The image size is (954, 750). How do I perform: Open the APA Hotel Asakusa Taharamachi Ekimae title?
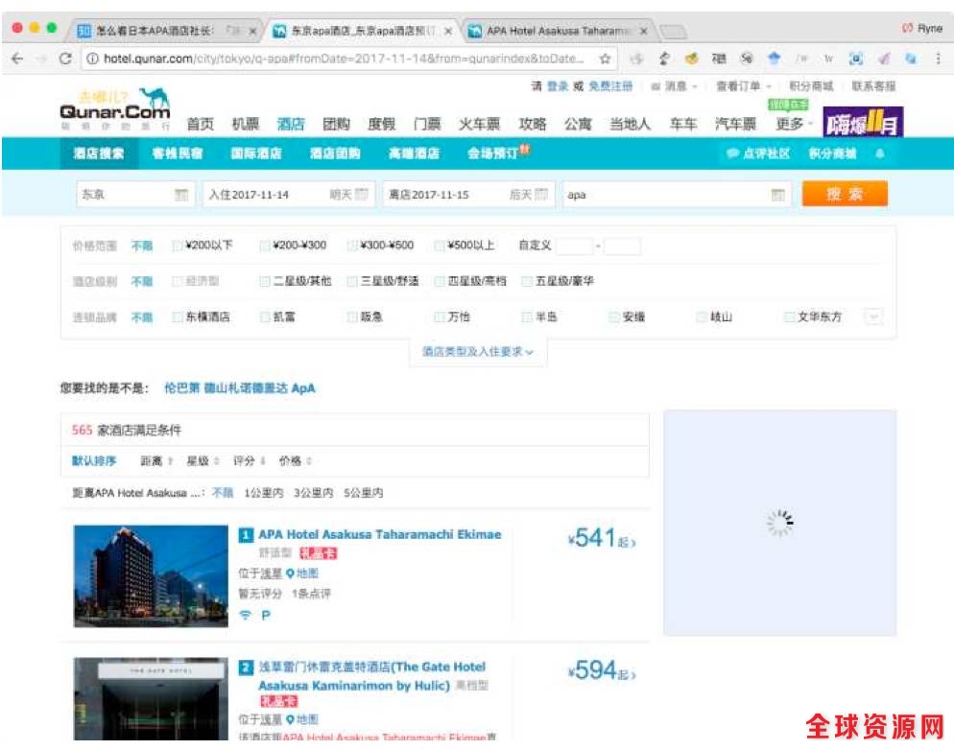coord(380,534)
